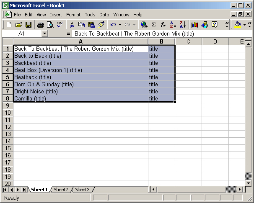The image size is (254, 203).
Task: Select cell 'Camilla (title)'
Action: pyautogui.click(x=80, y=98)
